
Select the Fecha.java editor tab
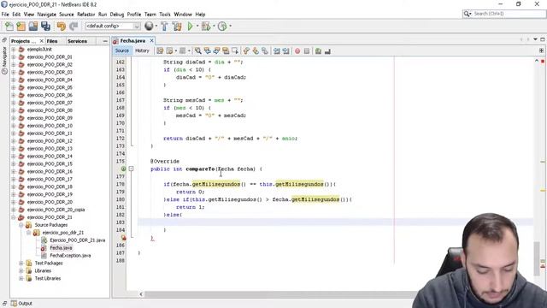(x=132, y=41)
